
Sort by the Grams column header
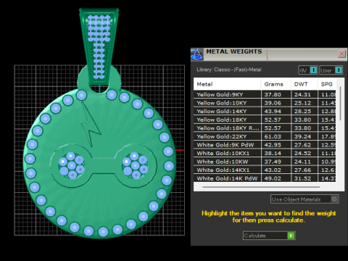[276, 84]
